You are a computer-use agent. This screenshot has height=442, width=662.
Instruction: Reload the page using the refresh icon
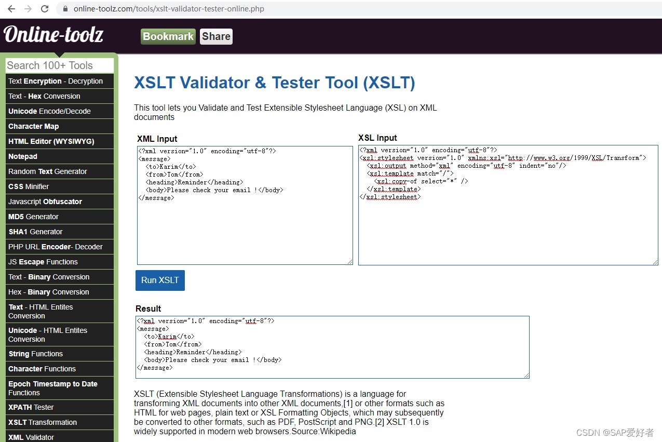point(44,8)
